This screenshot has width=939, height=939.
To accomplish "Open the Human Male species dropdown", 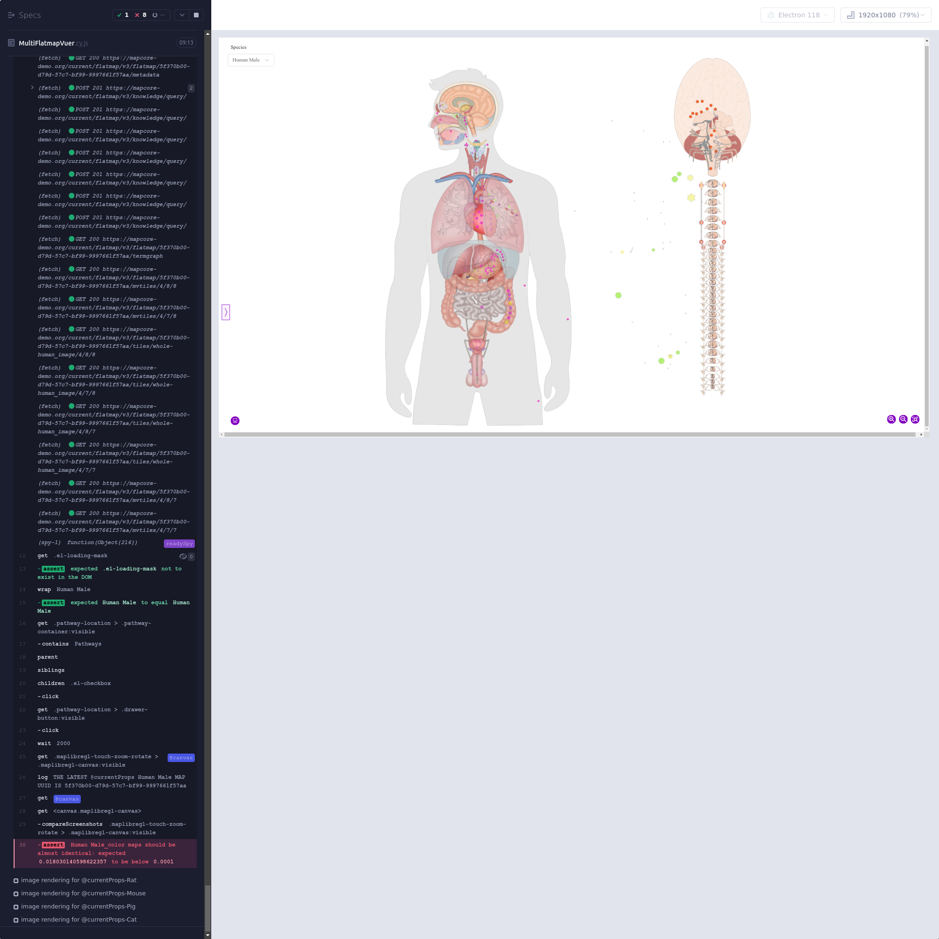I will pyautogui.click(x=250, y=60).
